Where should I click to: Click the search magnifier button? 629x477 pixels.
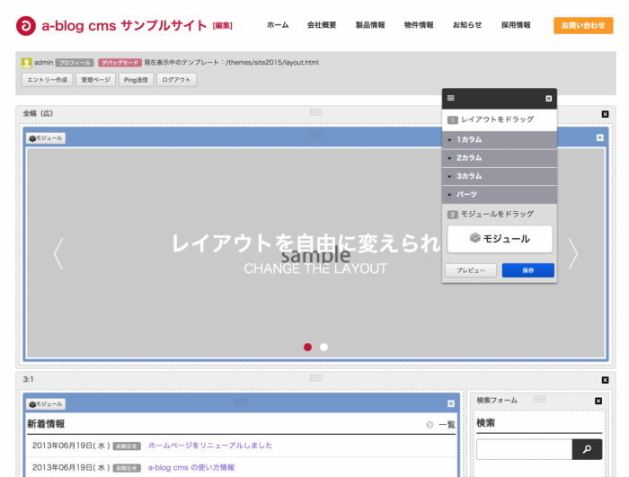coord(587,449)
